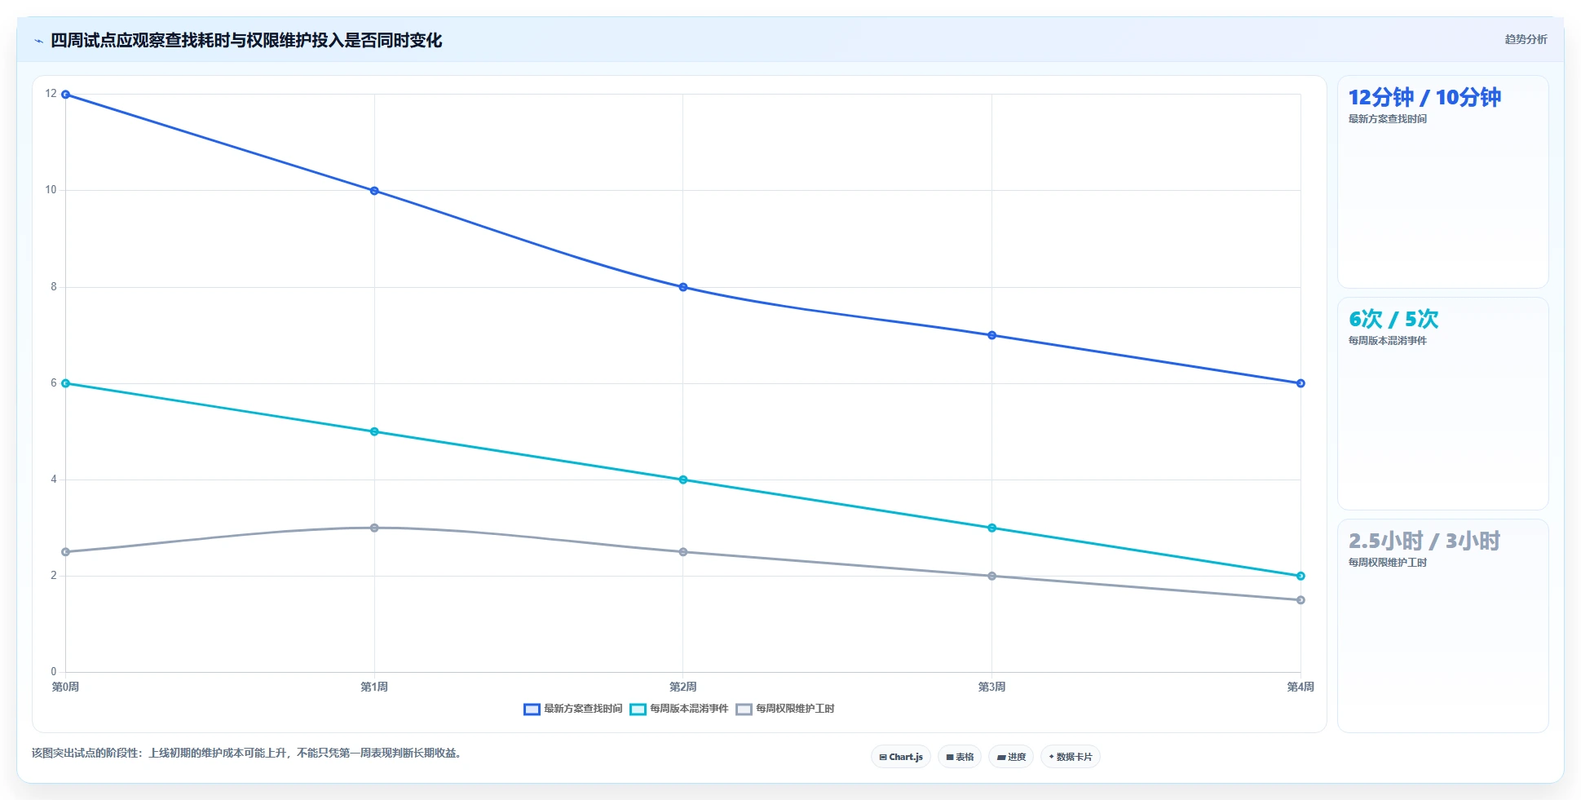
Task: Click the gray line point at 第4周 (1.5)
Action: pyautogui.click(x=1301, y=600)
